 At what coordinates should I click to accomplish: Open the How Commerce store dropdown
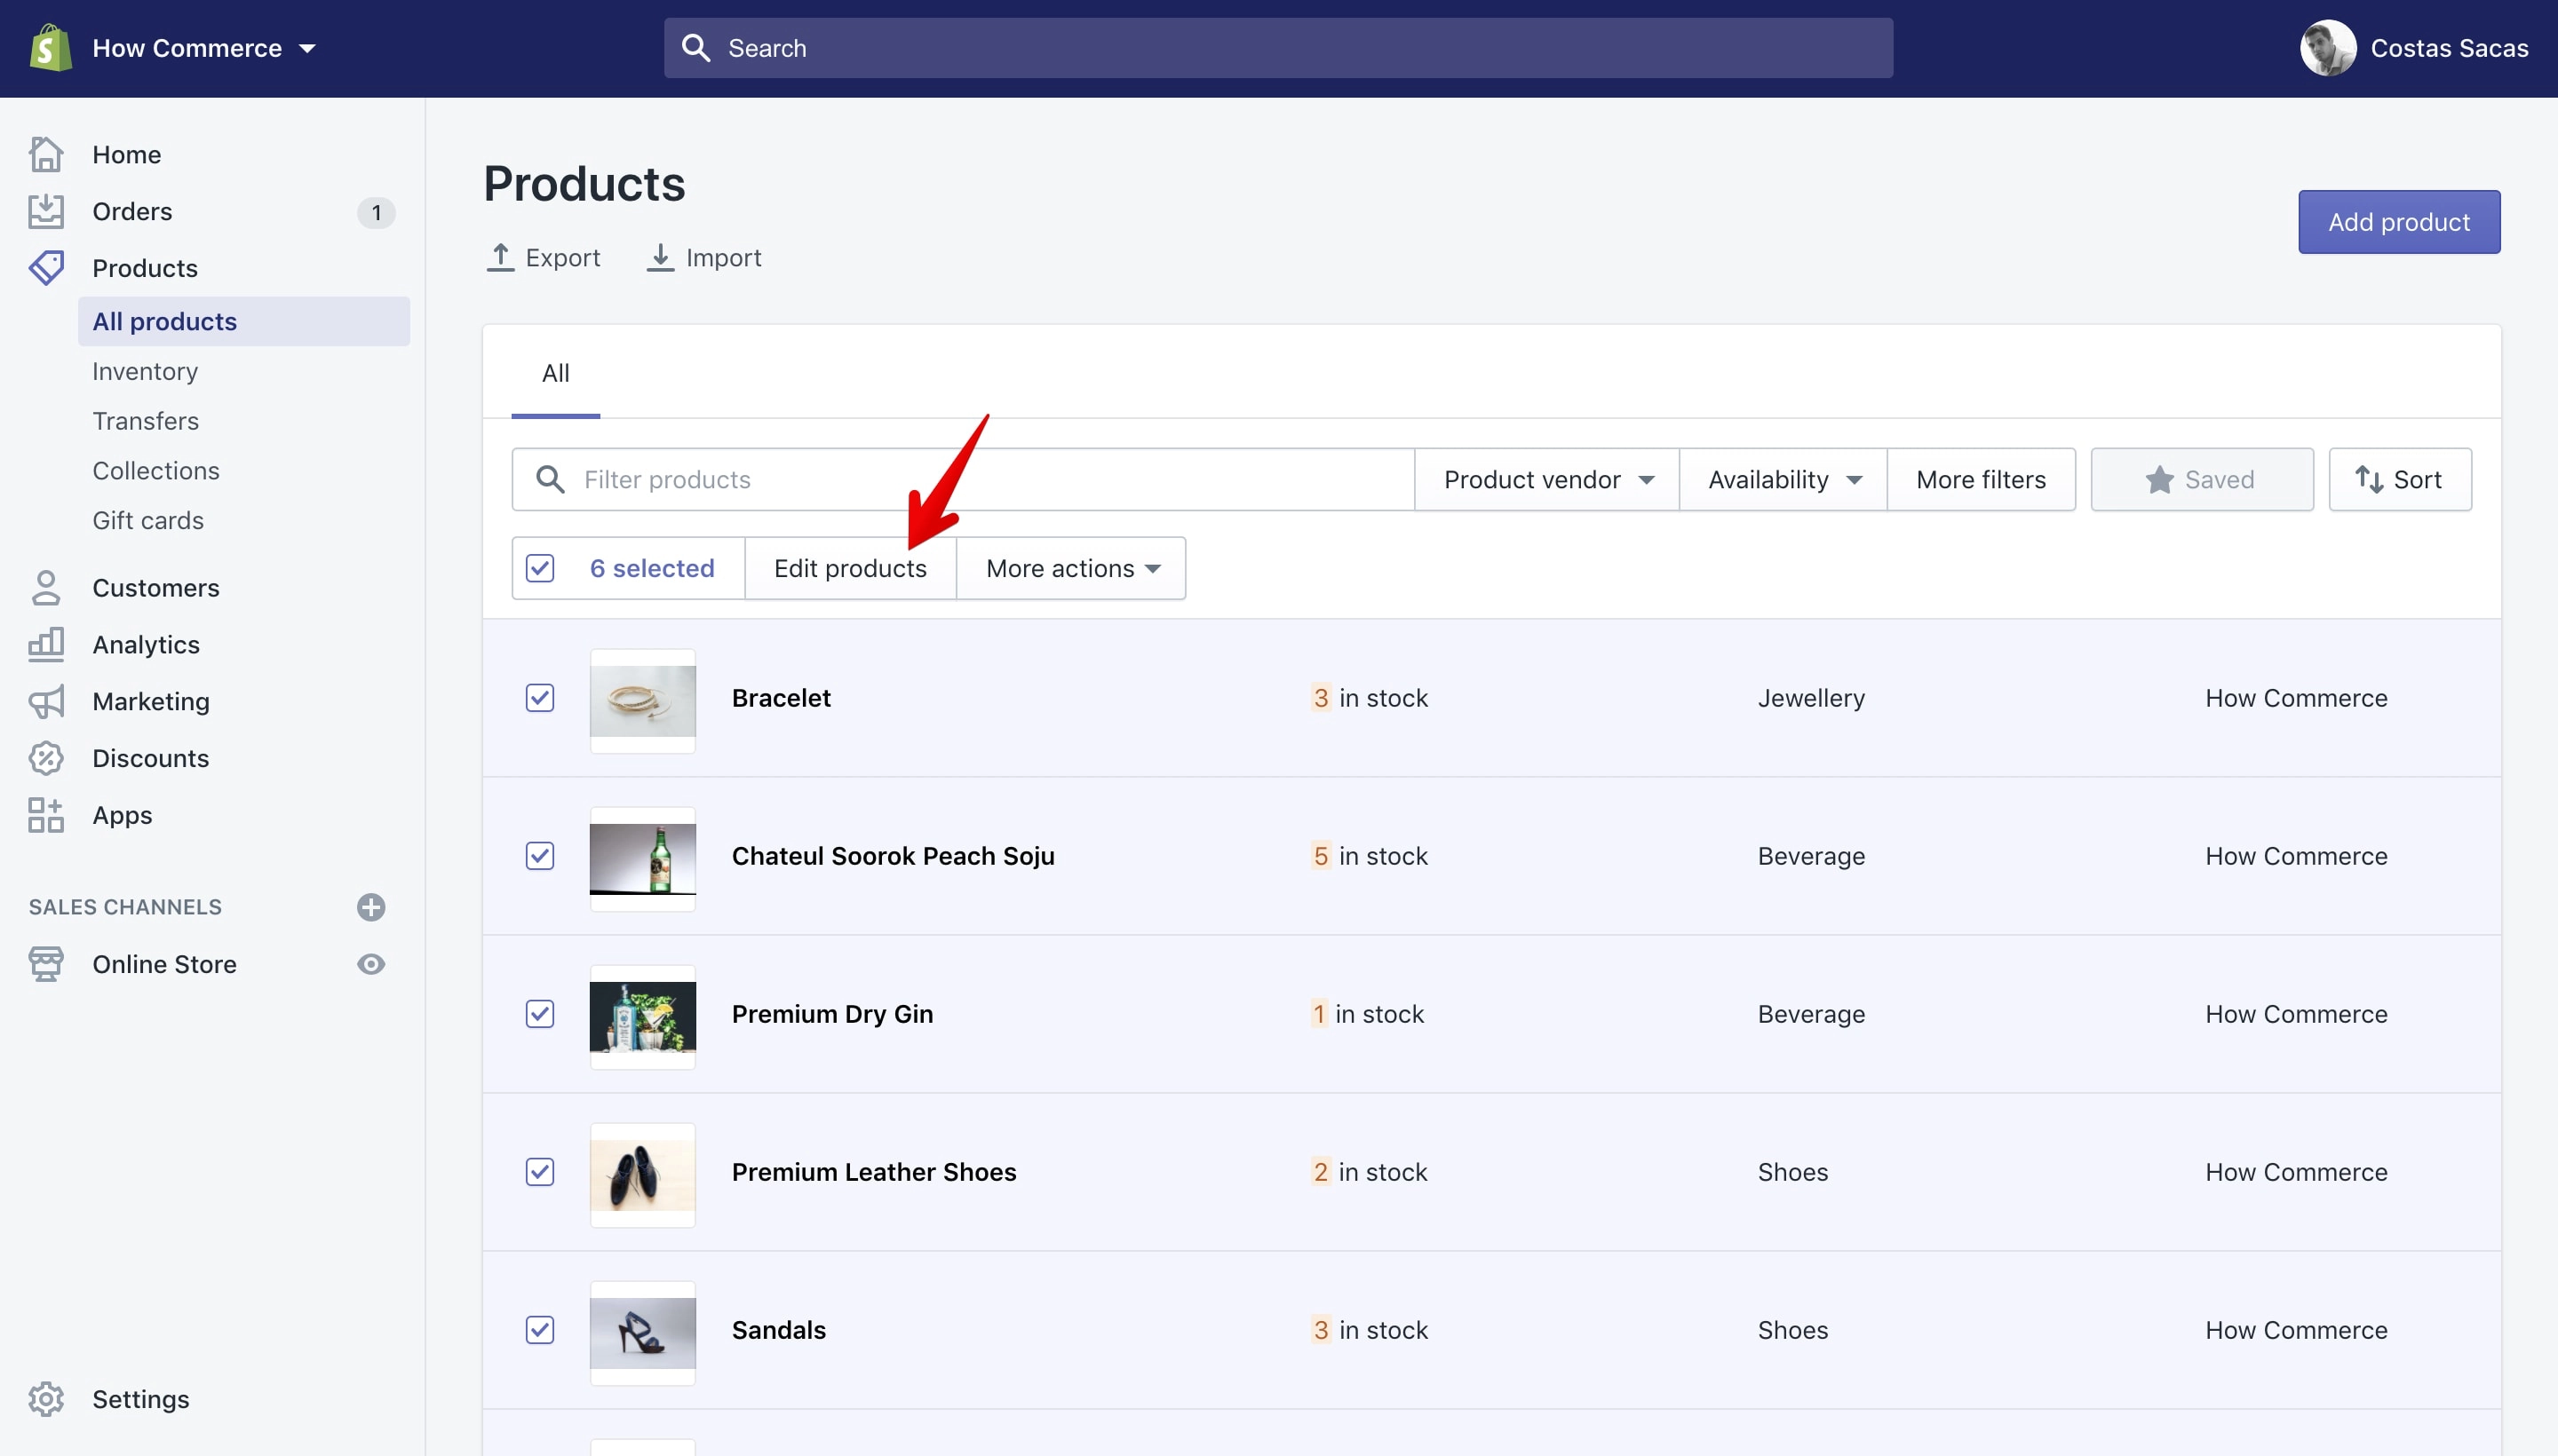coord(205,48)
